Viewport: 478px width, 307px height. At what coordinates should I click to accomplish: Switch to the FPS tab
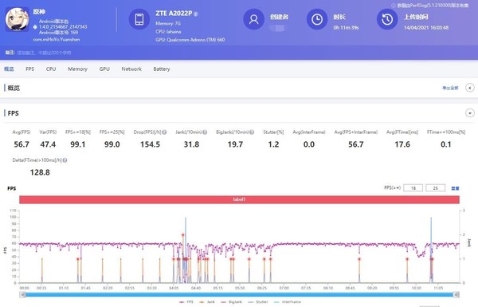30,69
